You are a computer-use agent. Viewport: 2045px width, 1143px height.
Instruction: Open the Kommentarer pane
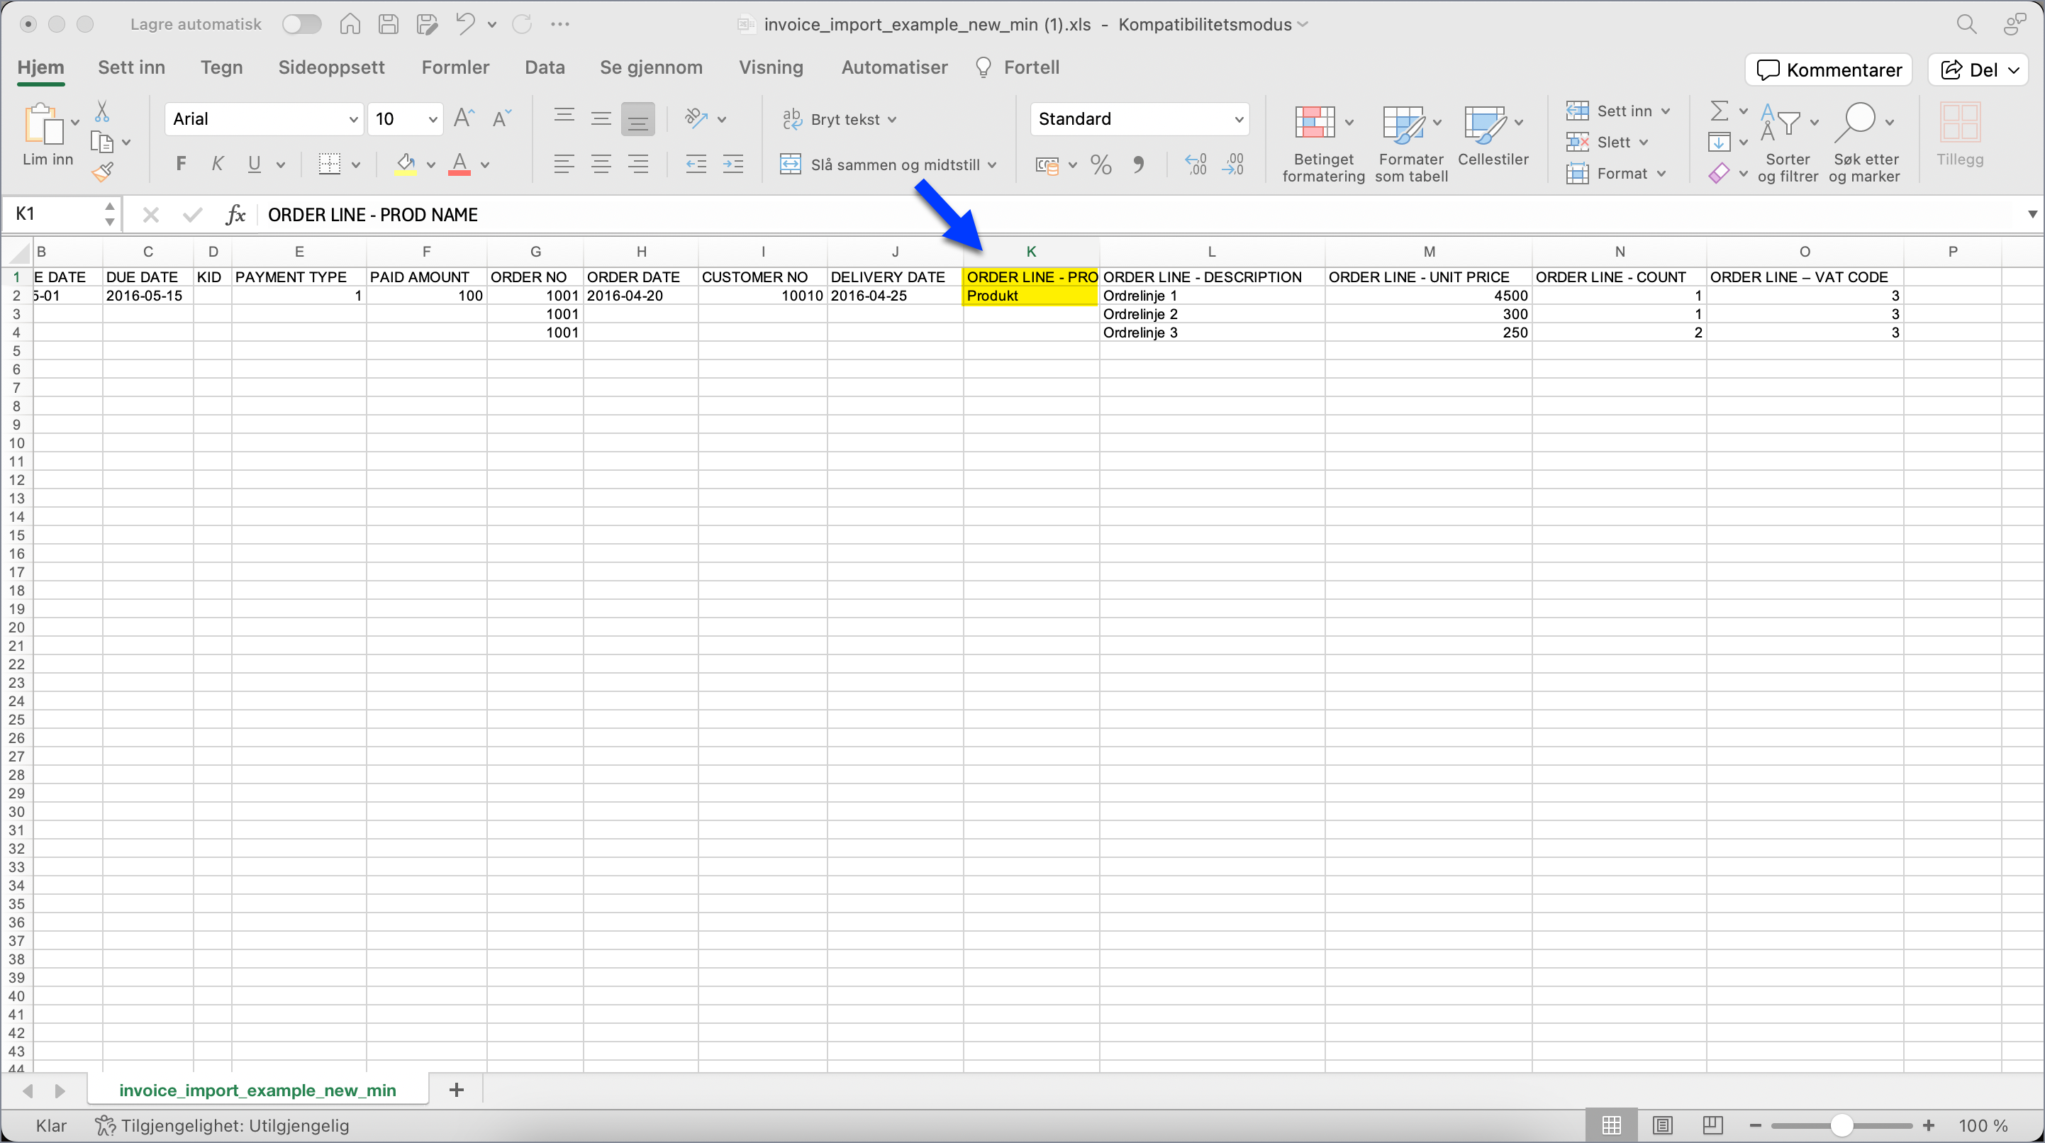coord(1828,70)
